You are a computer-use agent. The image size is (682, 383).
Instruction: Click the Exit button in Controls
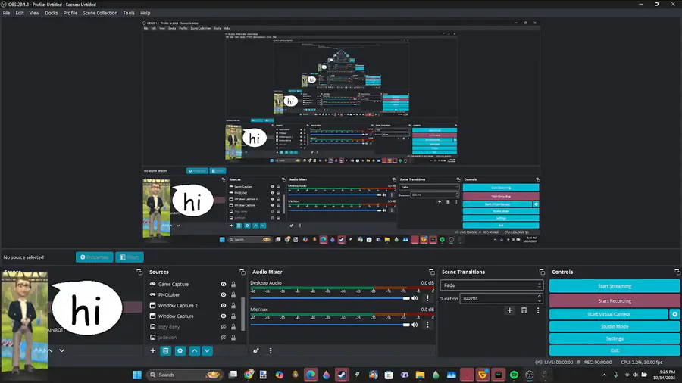tap(614, 350)
